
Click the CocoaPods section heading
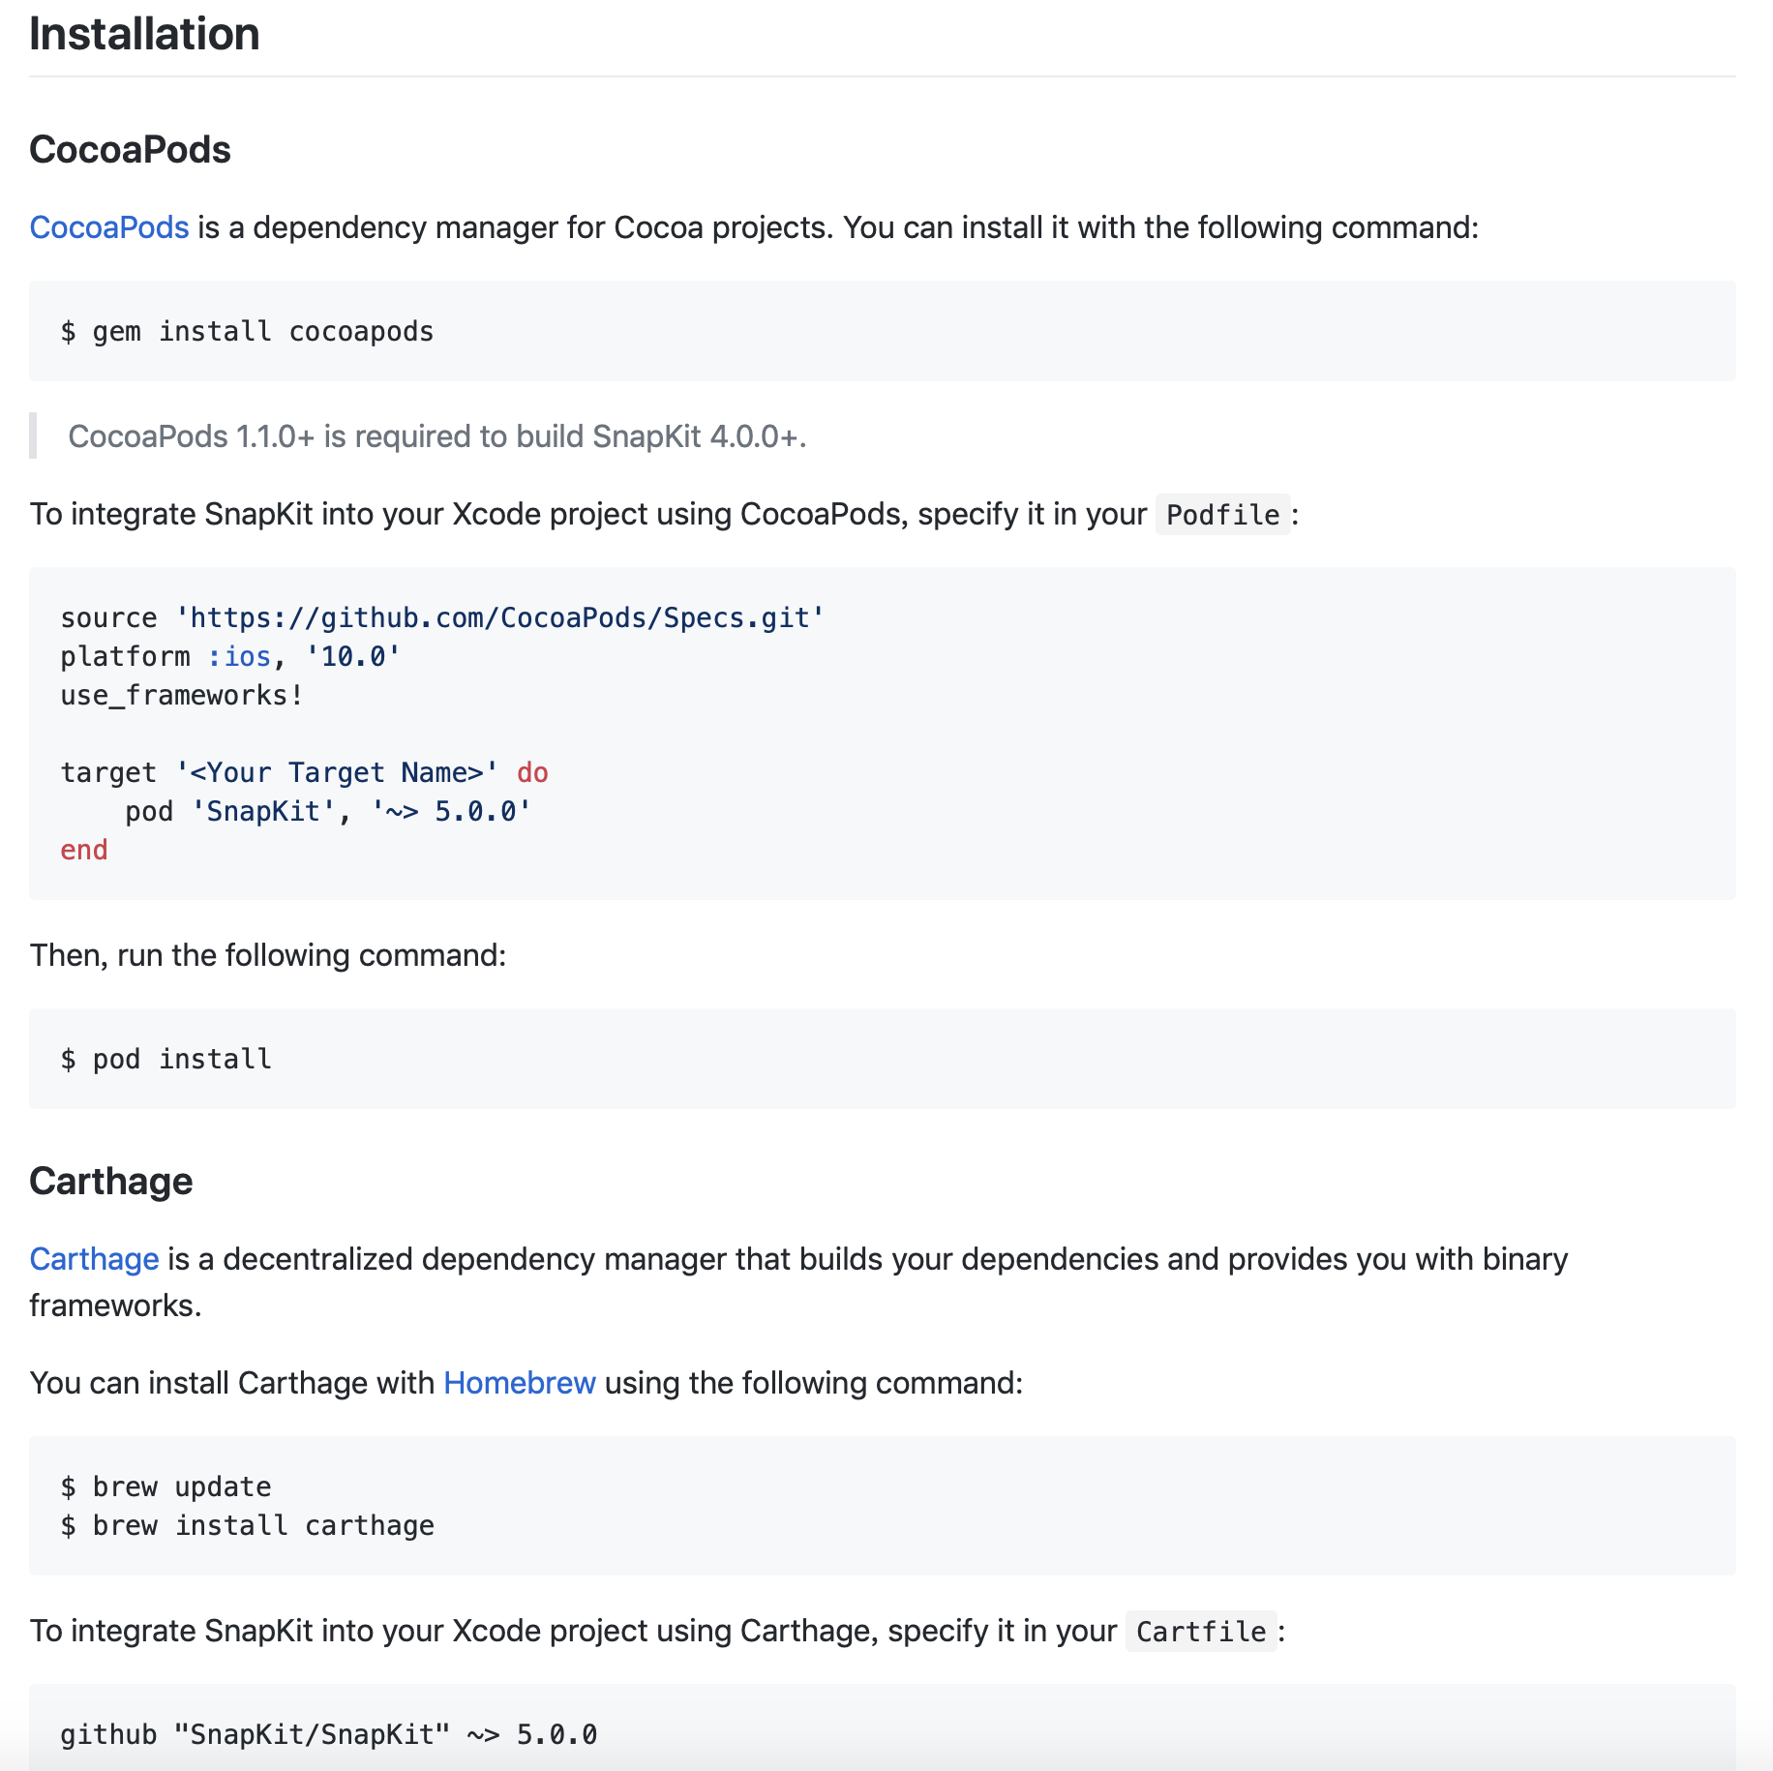[130, 150]
